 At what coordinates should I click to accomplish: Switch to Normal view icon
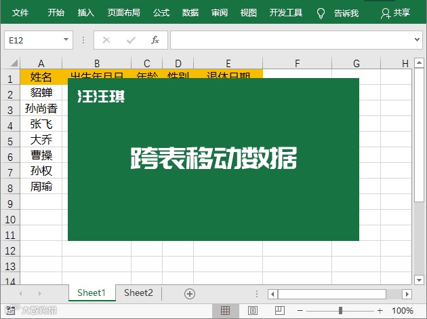225,310
